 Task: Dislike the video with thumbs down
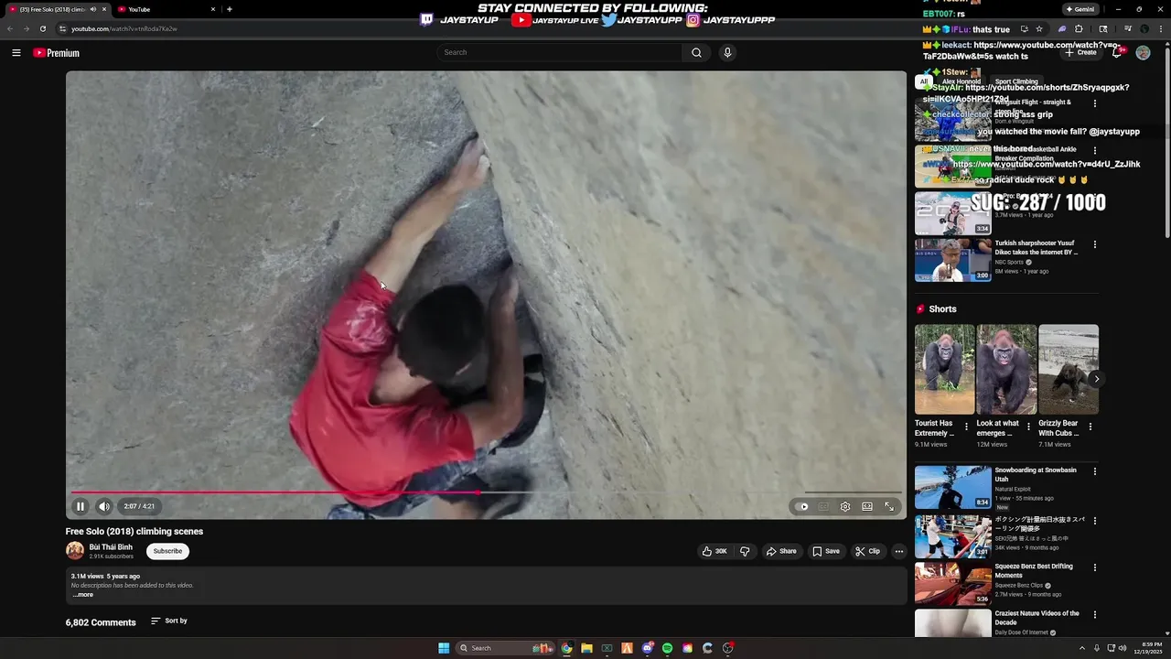click(745, 551)
